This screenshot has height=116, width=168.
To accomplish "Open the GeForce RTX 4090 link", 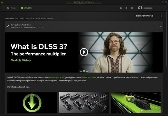I will pyautogui.click(x=56, y=77).
